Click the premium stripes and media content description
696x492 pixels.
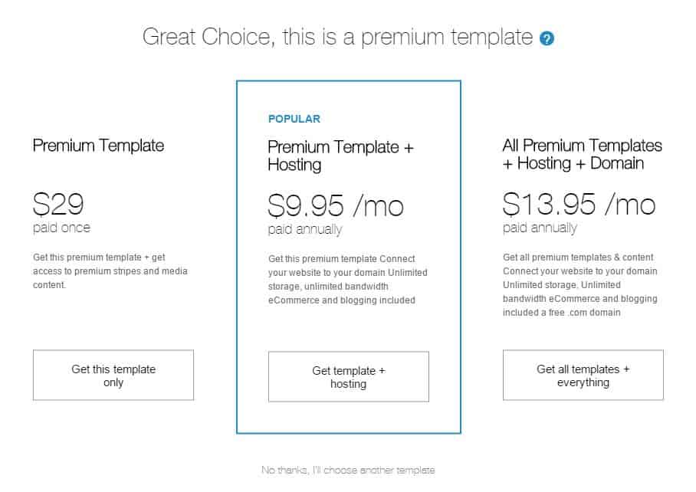[110, 271]
